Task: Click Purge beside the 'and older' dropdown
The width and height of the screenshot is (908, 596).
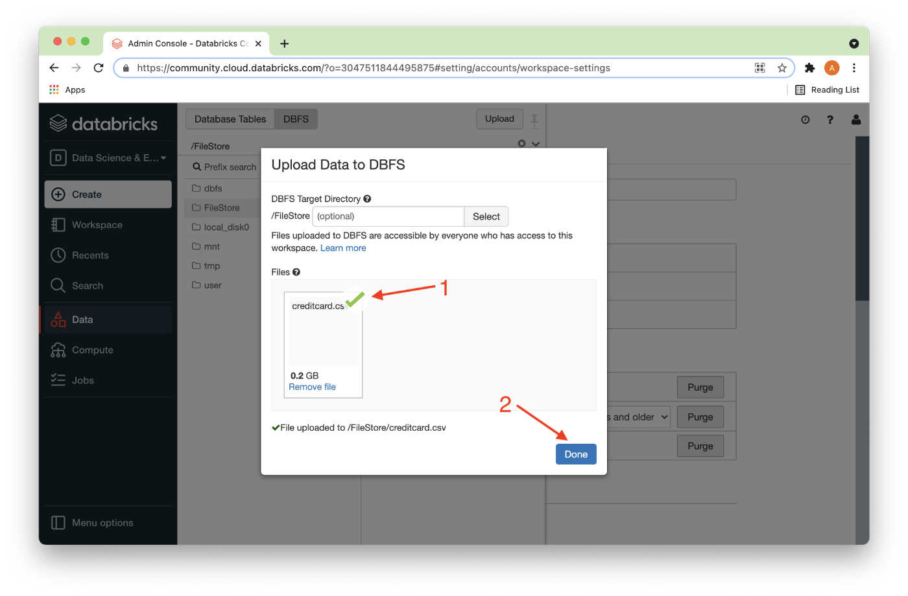Action: click(x=700, y=417)
